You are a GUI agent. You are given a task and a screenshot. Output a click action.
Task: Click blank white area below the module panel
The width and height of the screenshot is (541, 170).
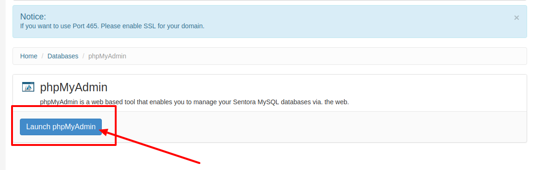click(x=345, y=157)
